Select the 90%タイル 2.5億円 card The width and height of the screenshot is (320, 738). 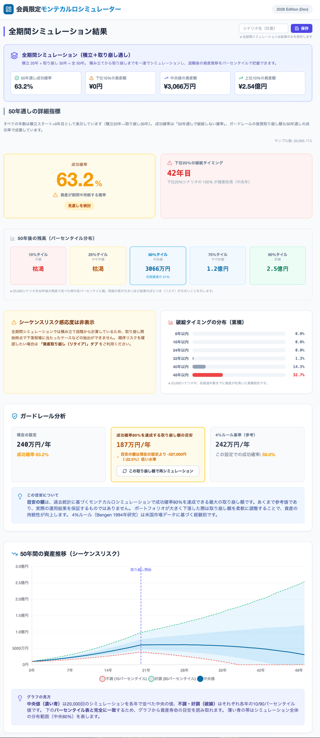[x=278, y=266]
